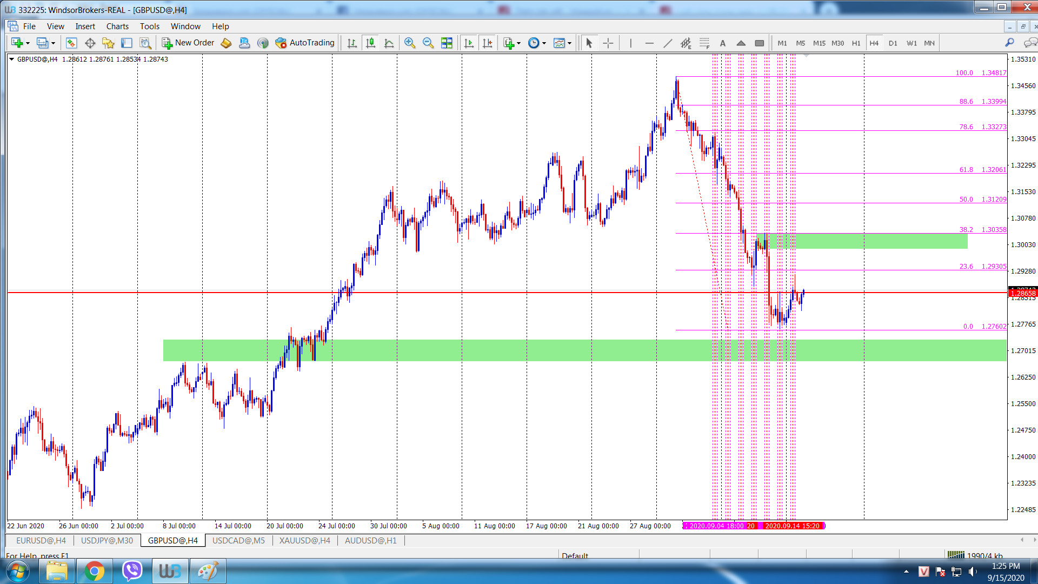Launch MetaEditor with the yellow book icon
This screenshot has width=1038, height=584.
226,43
